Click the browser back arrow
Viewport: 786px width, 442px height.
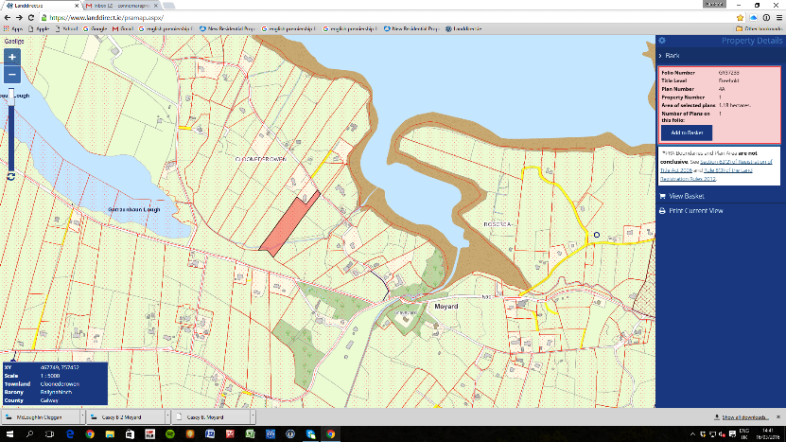(8, 17)
